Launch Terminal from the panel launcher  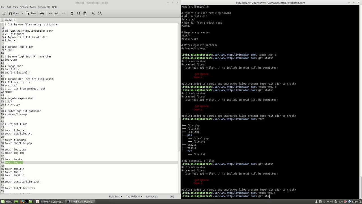(26, 202)
